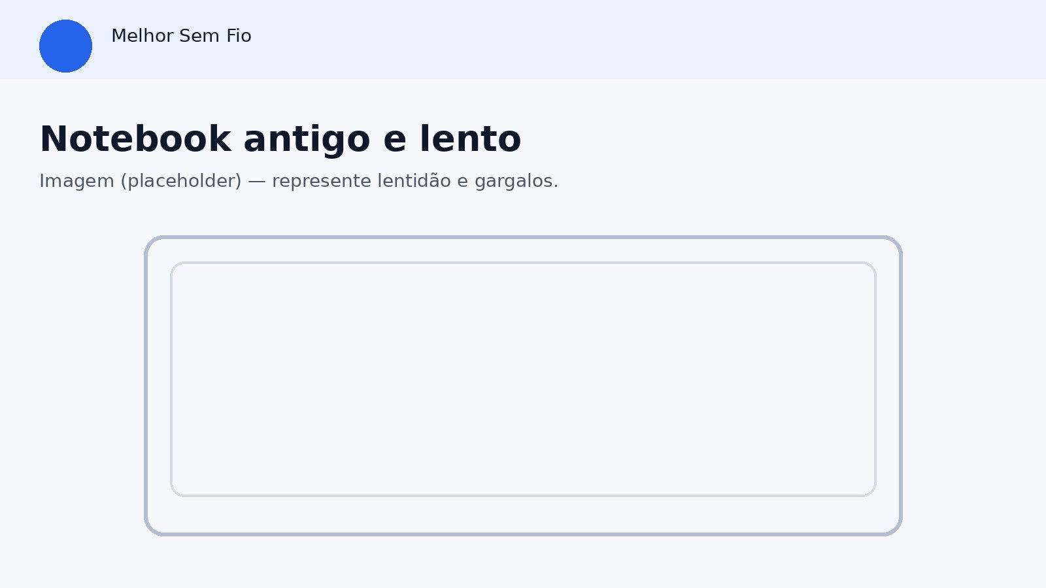Select the round brand mark in the header
The width and height of the screenshot is (1046, 588).
click(65, 46)
